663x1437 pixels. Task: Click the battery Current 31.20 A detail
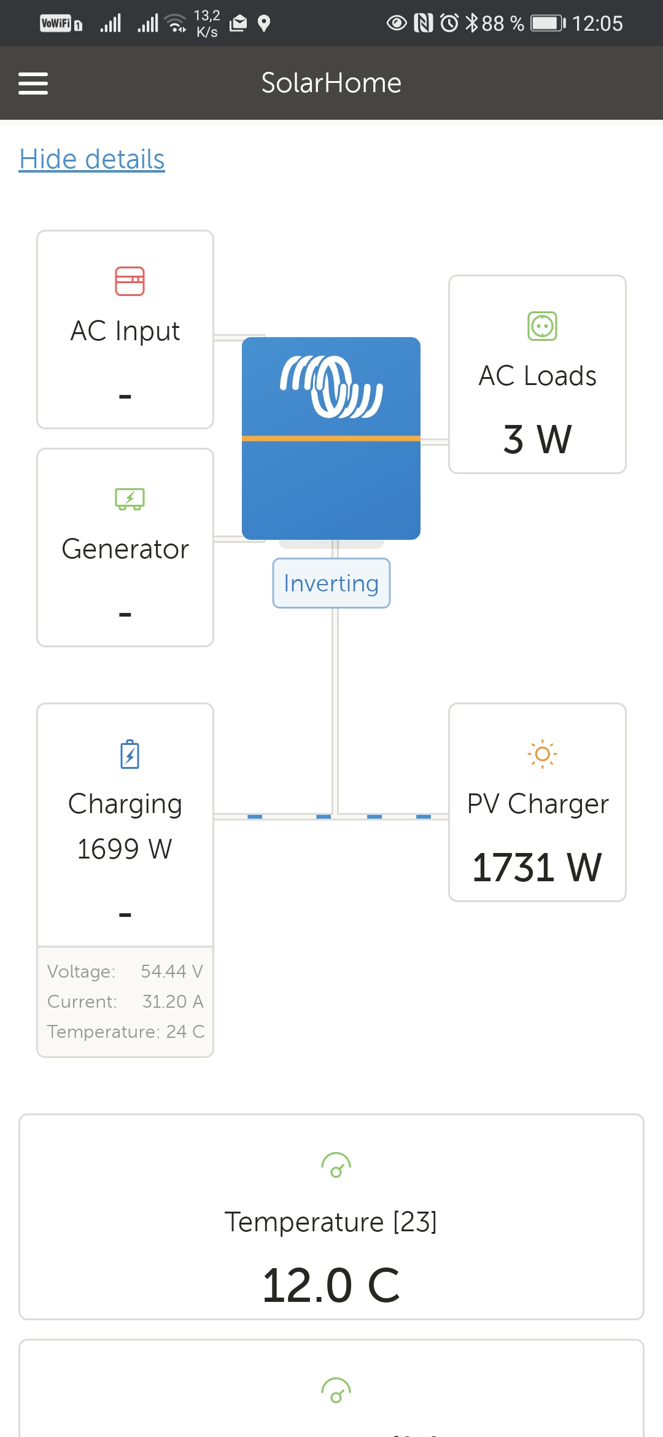tap(125, 1001)
